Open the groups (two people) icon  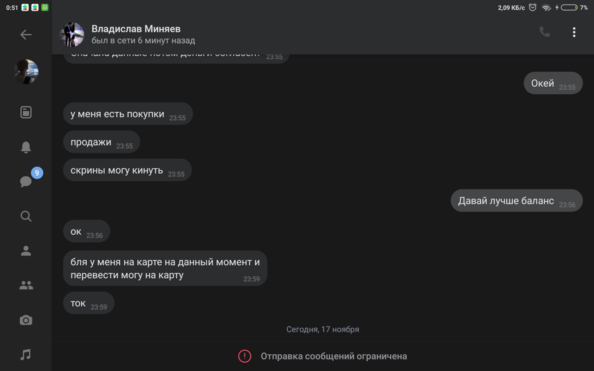click(x=26, y=286)
